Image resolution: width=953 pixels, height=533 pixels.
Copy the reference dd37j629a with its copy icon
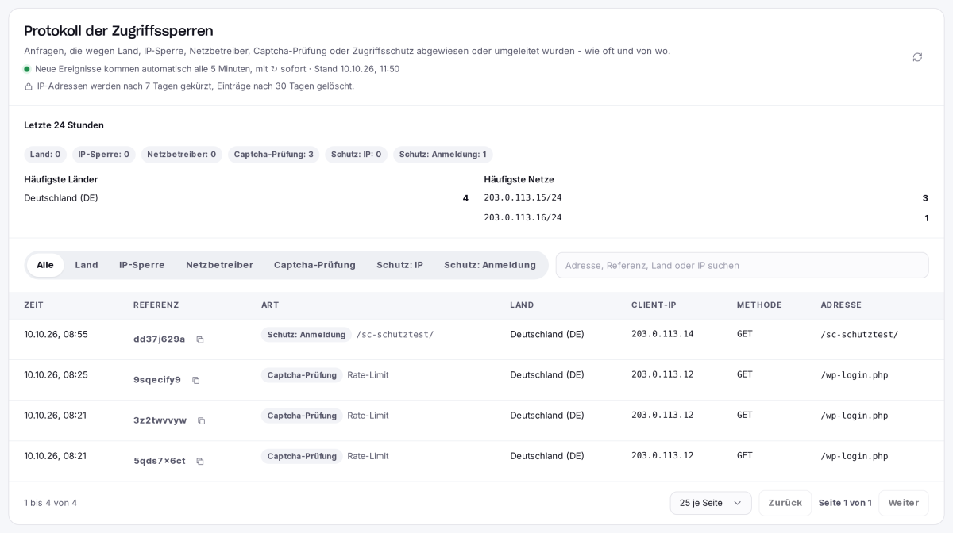200,339
